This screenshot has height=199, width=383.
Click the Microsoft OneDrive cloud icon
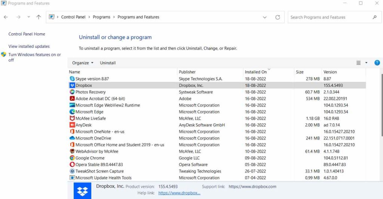[72, 138]
